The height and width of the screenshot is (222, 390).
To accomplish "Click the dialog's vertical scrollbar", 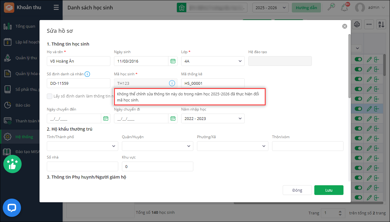I will point(350,66).
